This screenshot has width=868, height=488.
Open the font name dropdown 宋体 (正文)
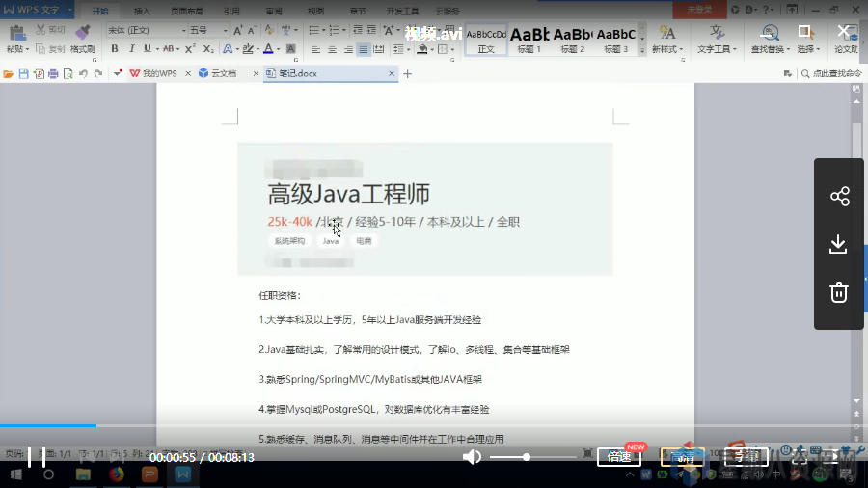tap(145, 30)
